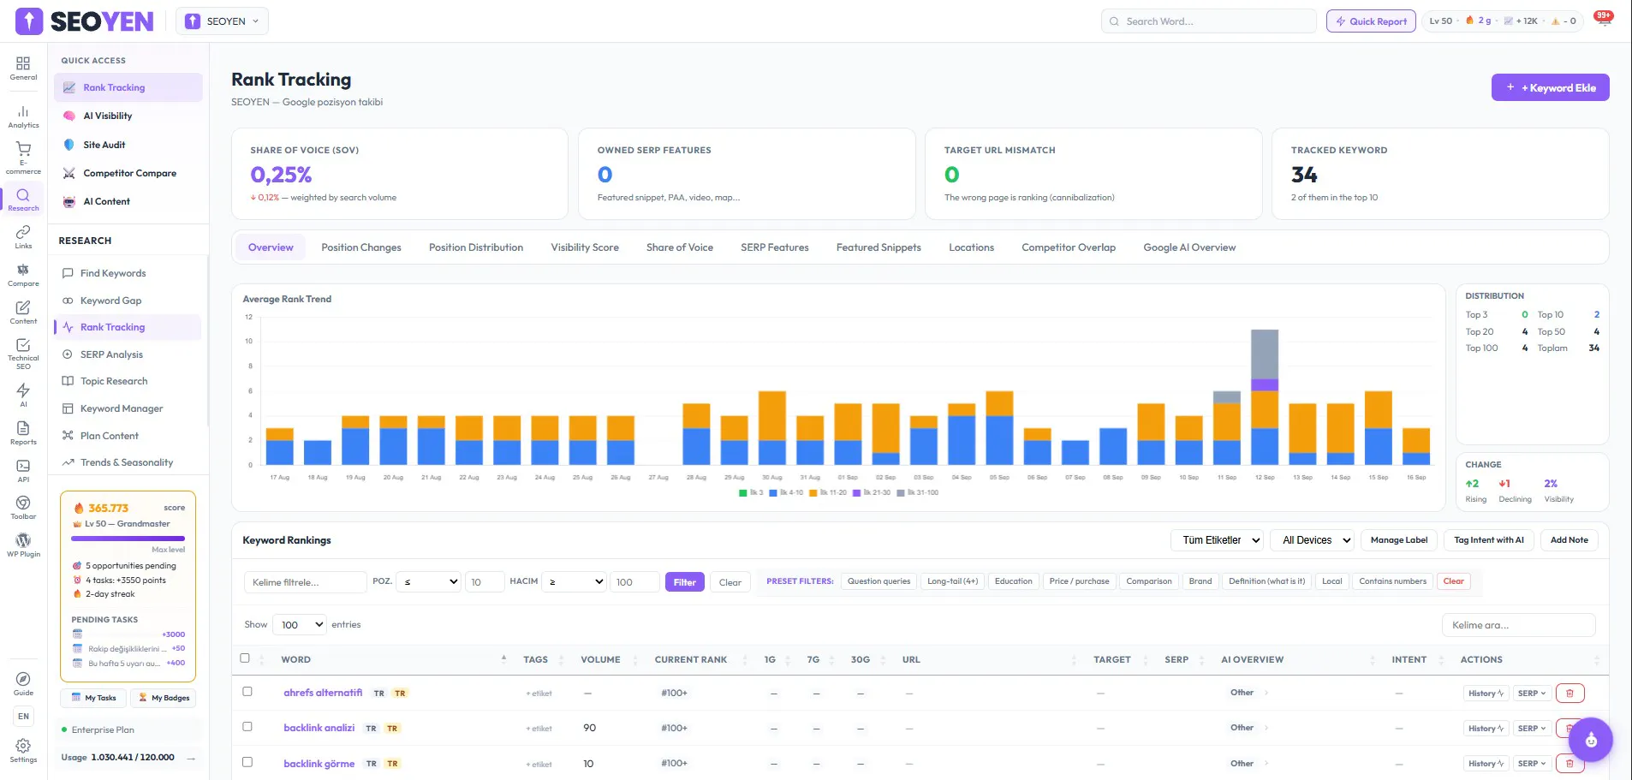The image size is (1632, 780).
Task: Open the Content section icon in the left rail
Action: click(23, 312)
